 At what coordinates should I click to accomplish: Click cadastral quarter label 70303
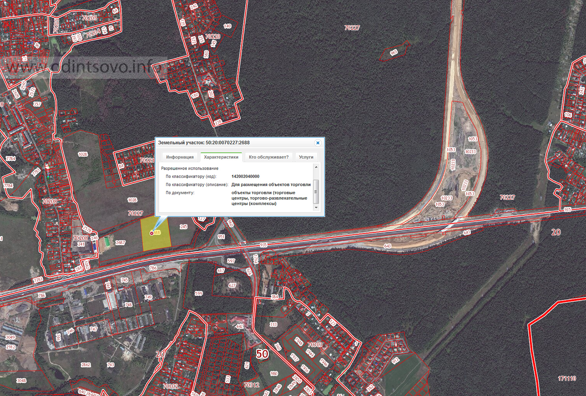pyautogui.click(x=315, y=345)
